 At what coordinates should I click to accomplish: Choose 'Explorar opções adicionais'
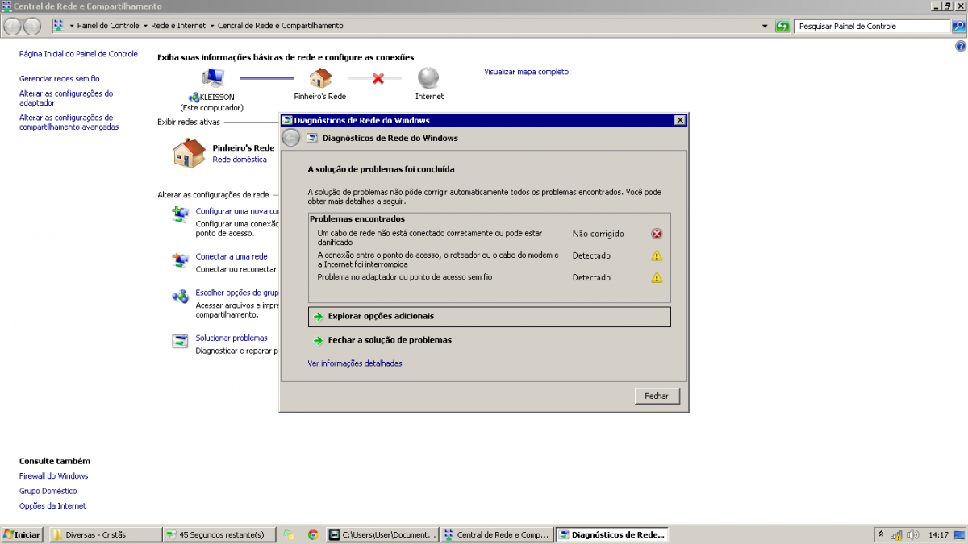[490, 317]
